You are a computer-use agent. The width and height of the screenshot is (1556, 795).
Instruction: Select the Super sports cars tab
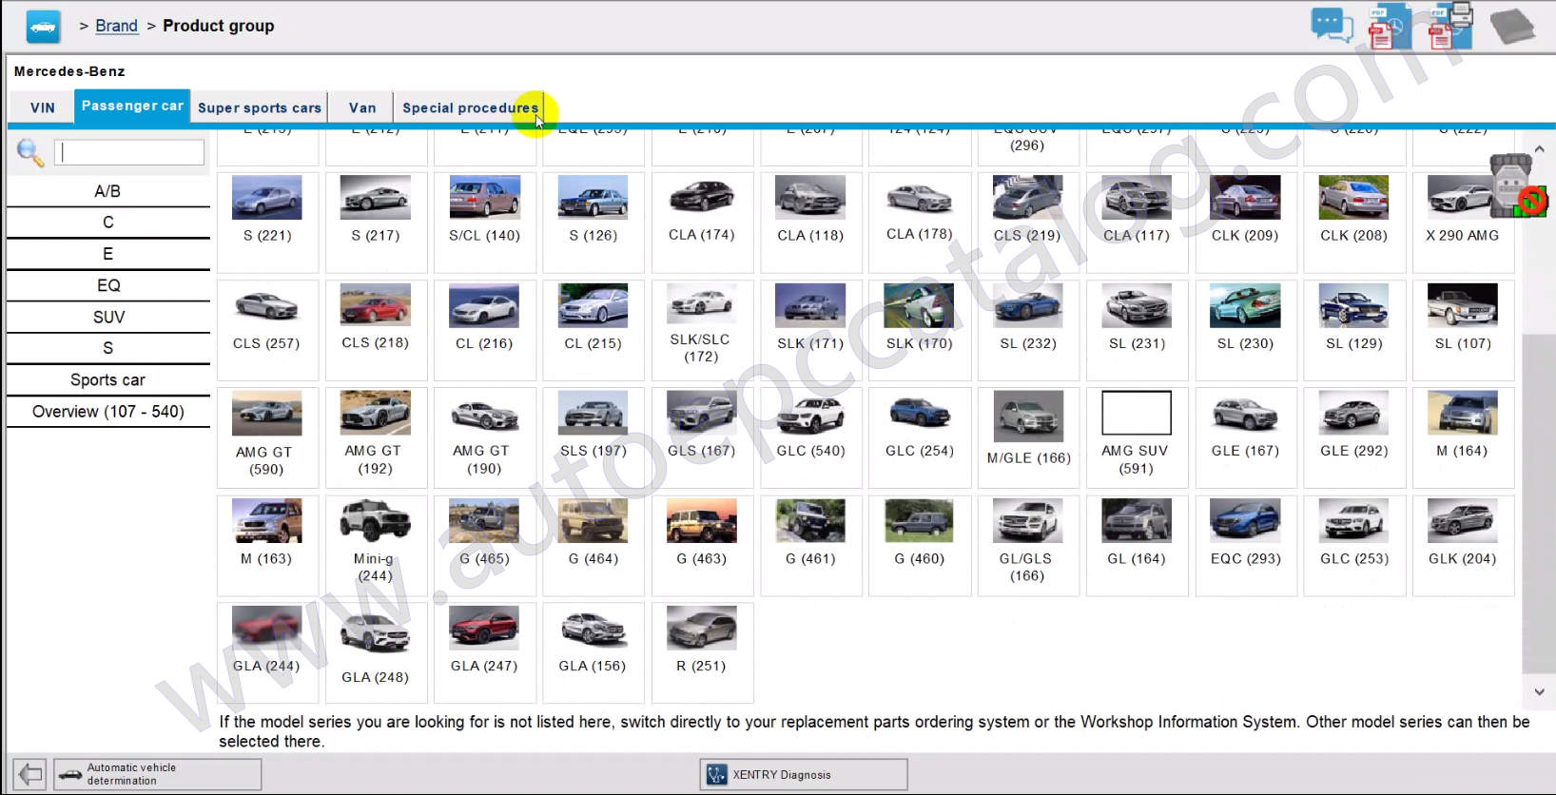pyautogui.click(x=259, y=107)
